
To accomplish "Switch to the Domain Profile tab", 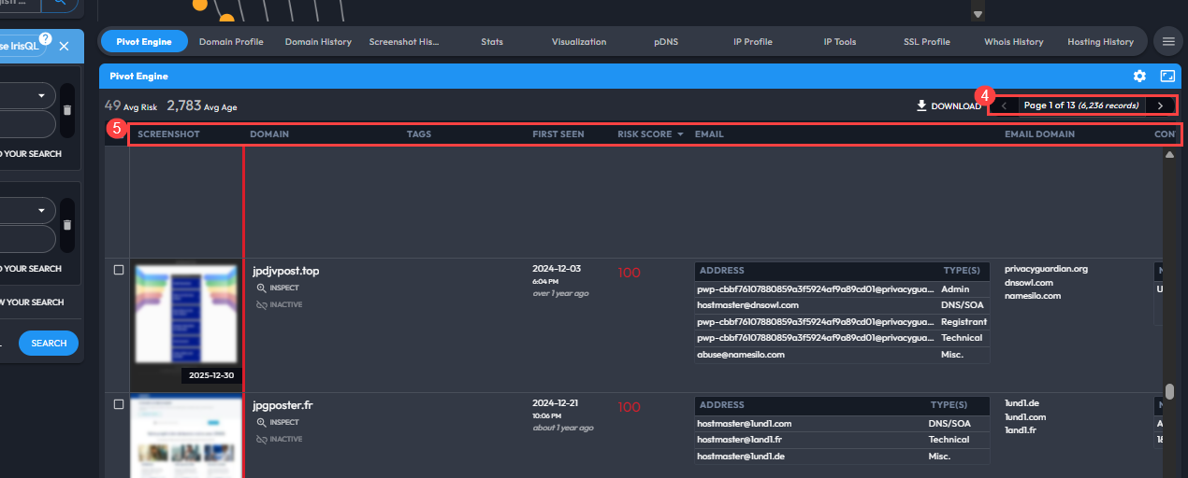I will click(x=231, y=42).
